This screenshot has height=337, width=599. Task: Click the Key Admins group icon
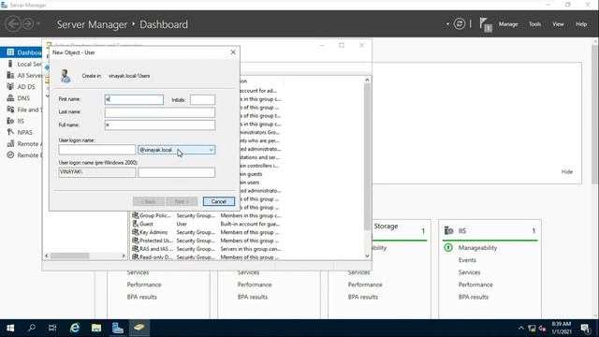(x=135, y=232)
